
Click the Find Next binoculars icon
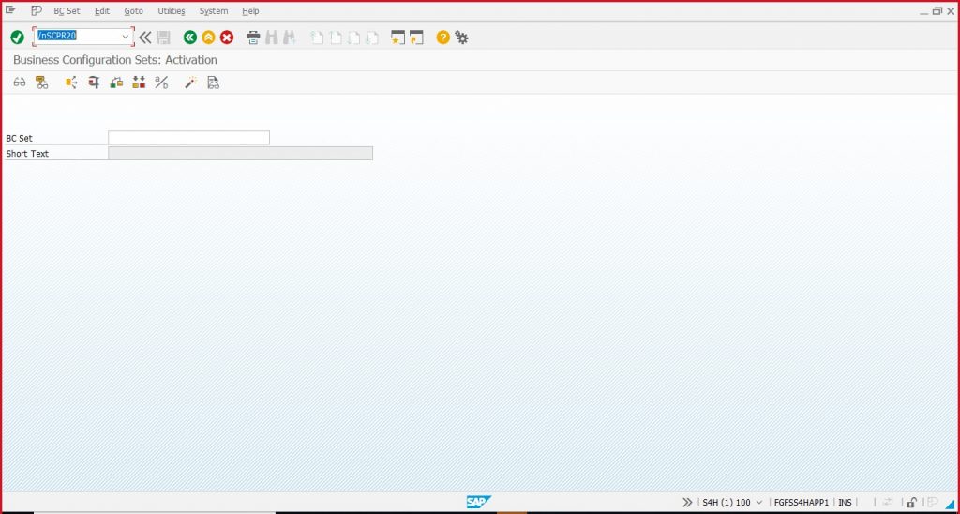click(290, 38)
